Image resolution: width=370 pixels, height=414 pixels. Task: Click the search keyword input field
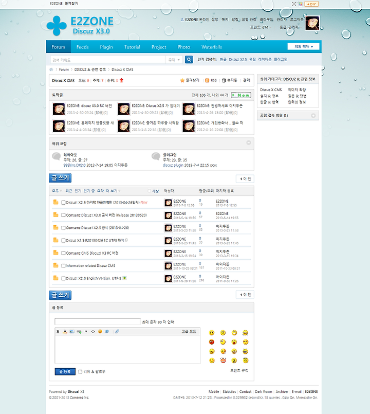pos(108,60)
